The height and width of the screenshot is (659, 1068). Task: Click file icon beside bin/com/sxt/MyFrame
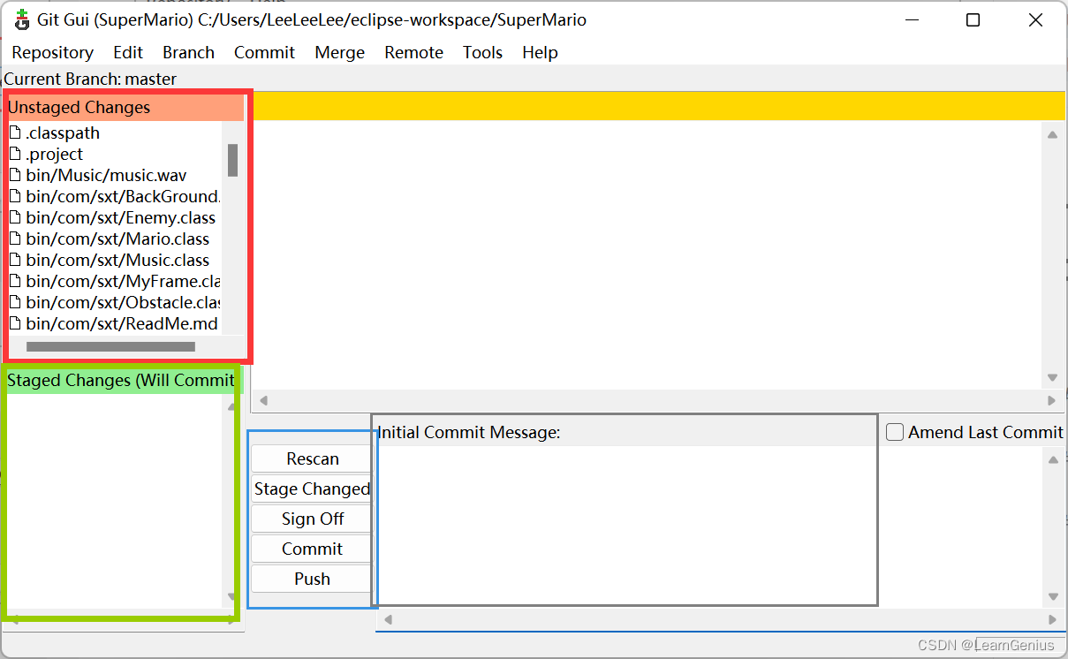point(14,282)
